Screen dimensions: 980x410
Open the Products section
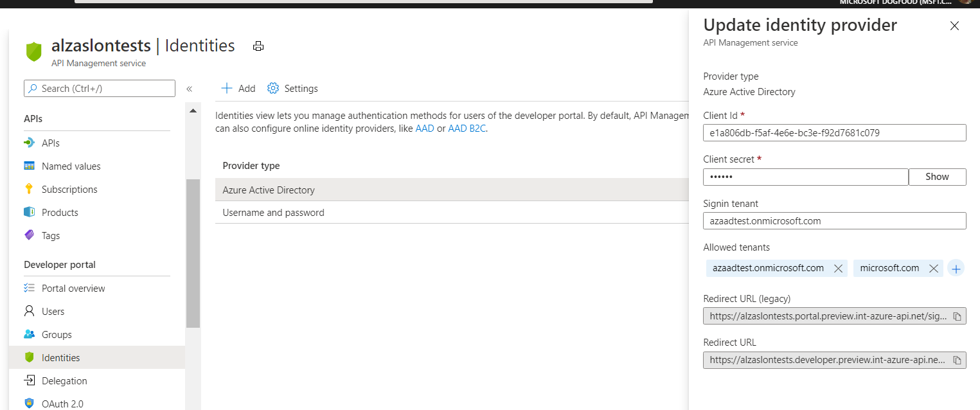click(59, 212)
